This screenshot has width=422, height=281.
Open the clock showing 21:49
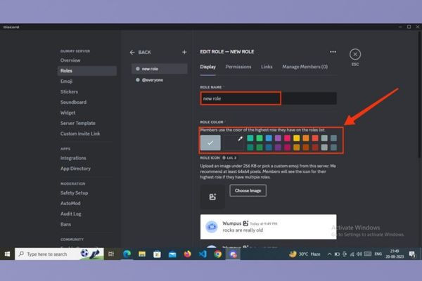pos(395,254)
